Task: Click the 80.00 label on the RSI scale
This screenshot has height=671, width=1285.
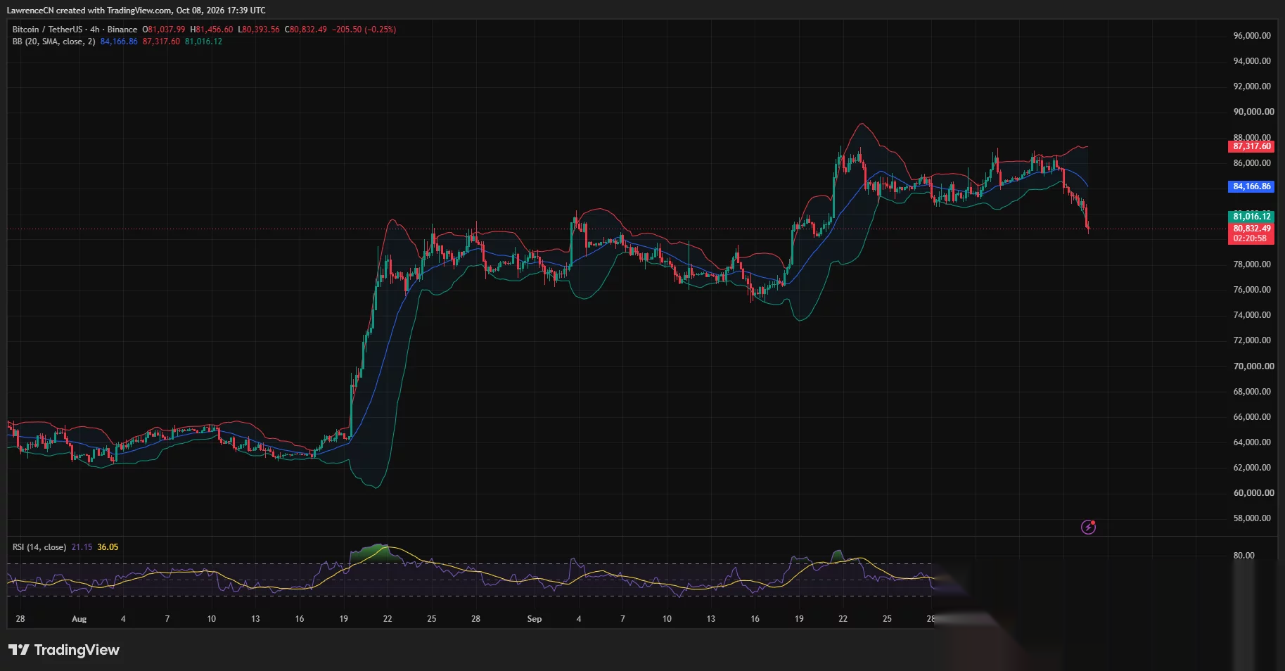Action: 1244,556
